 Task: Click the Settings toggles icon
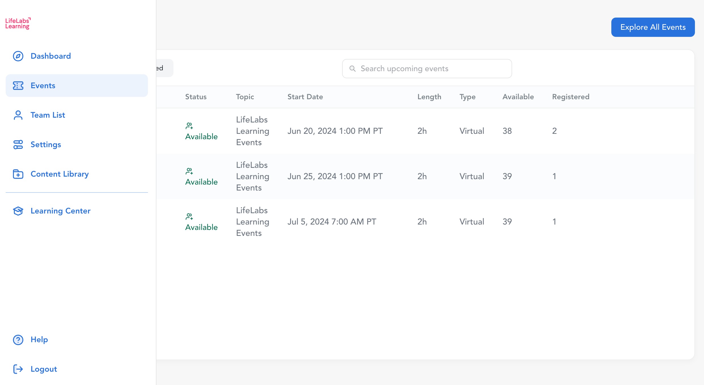(18, 145)
